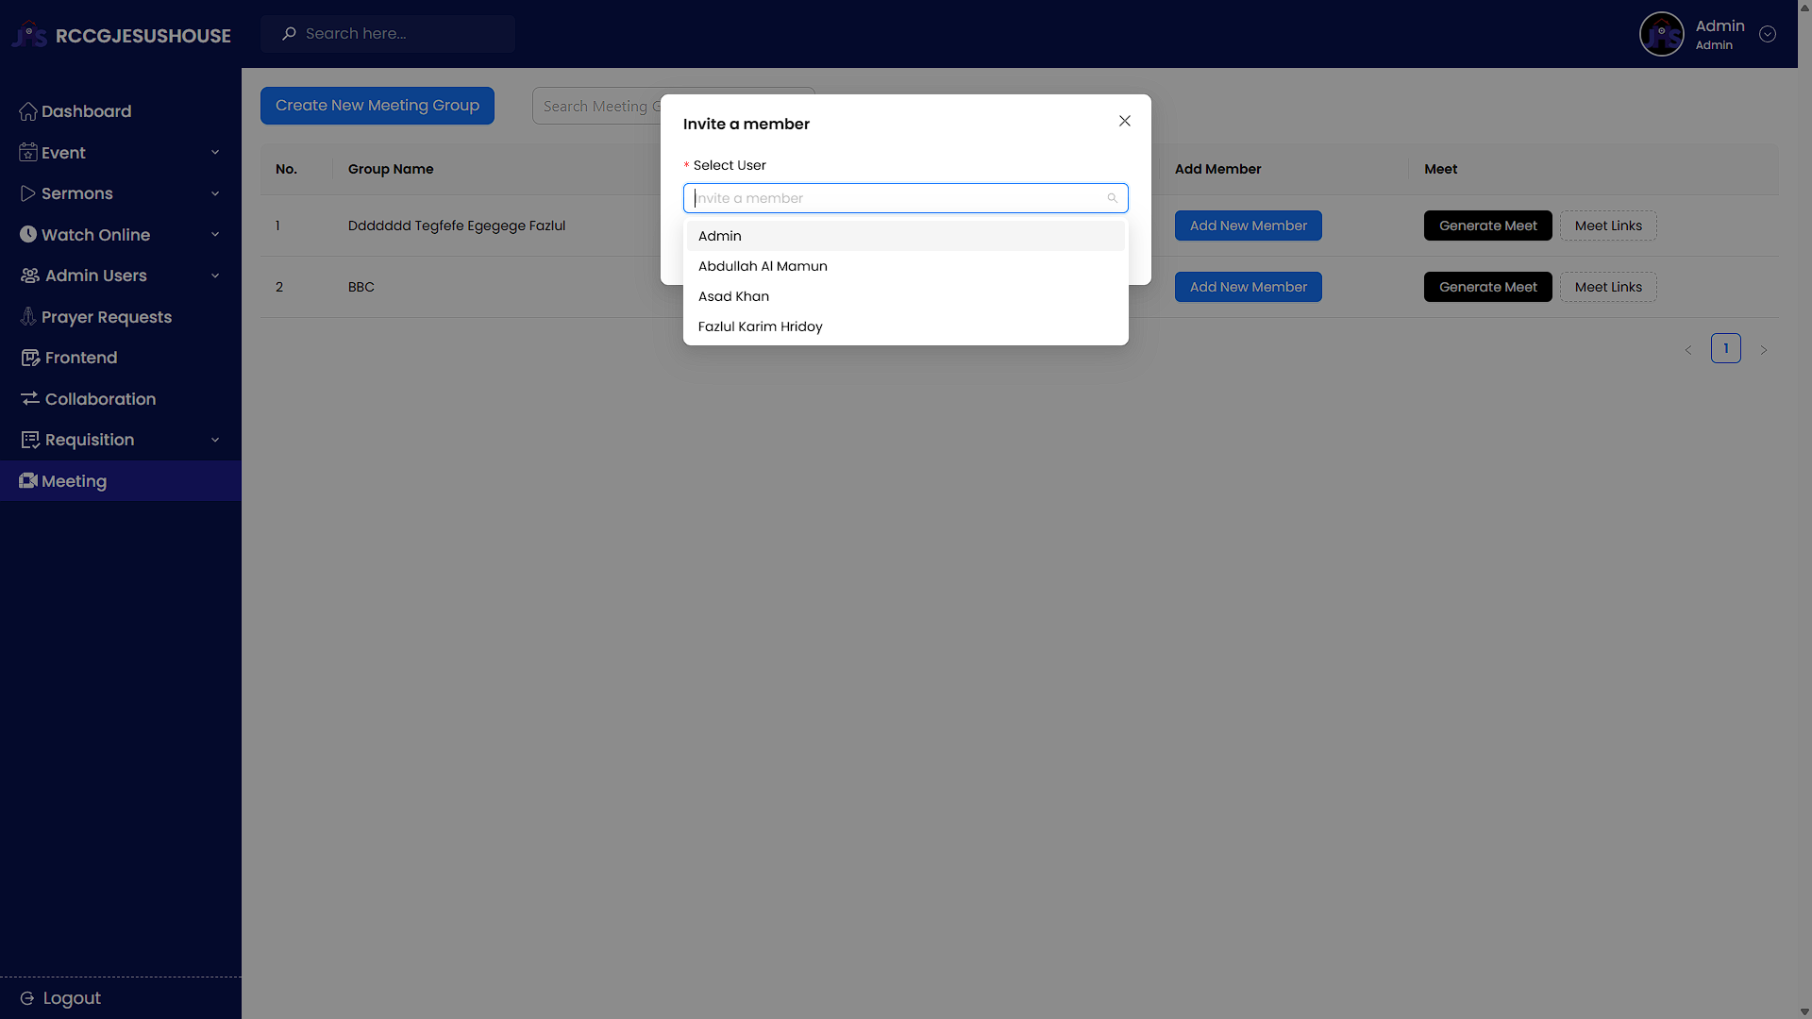
Task: Click the top Search here input field
Action: coord(396,34)
